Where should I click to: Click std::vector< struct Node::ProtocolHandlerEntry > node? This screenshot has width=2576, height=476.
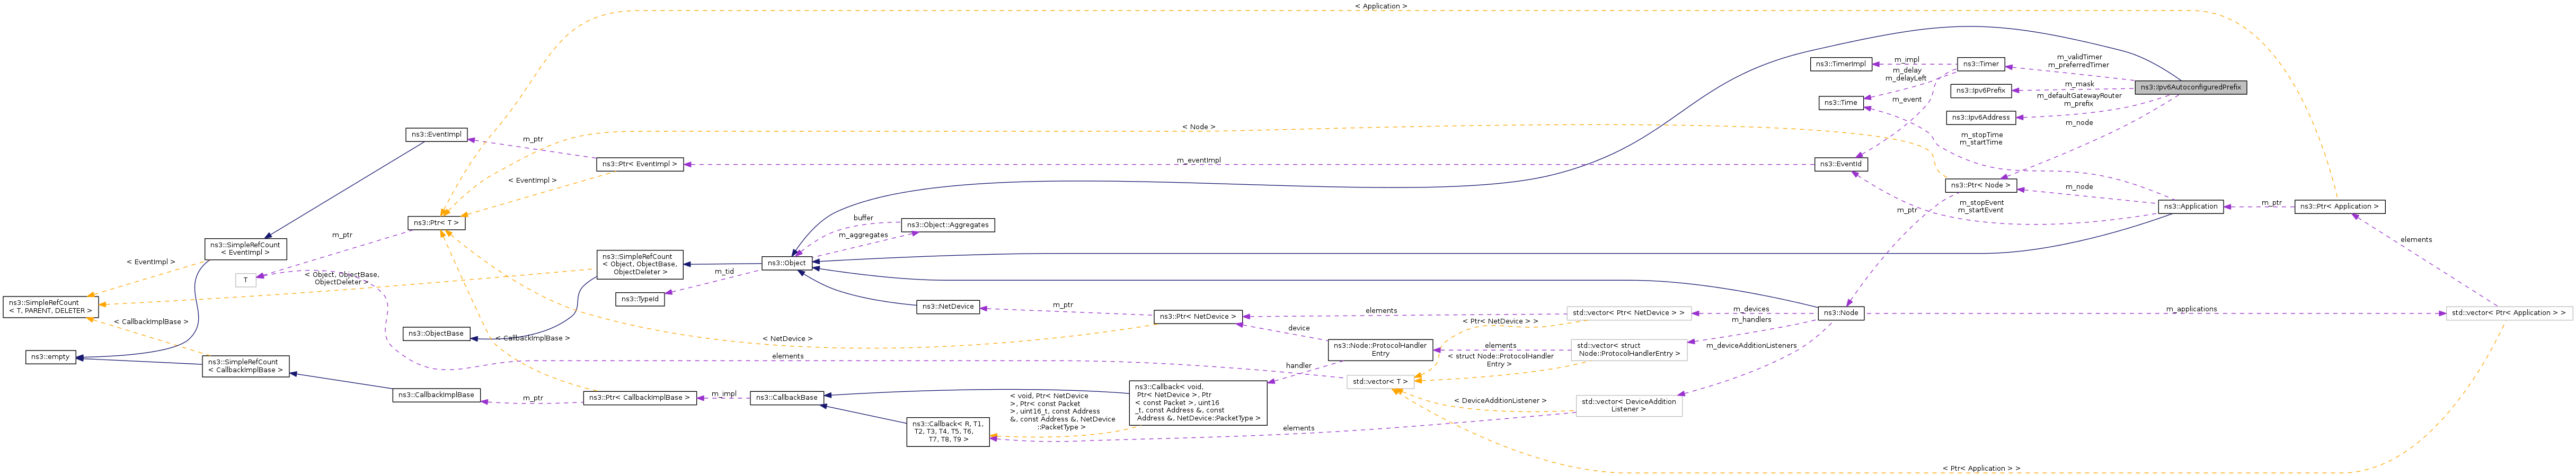[1629, 350]
